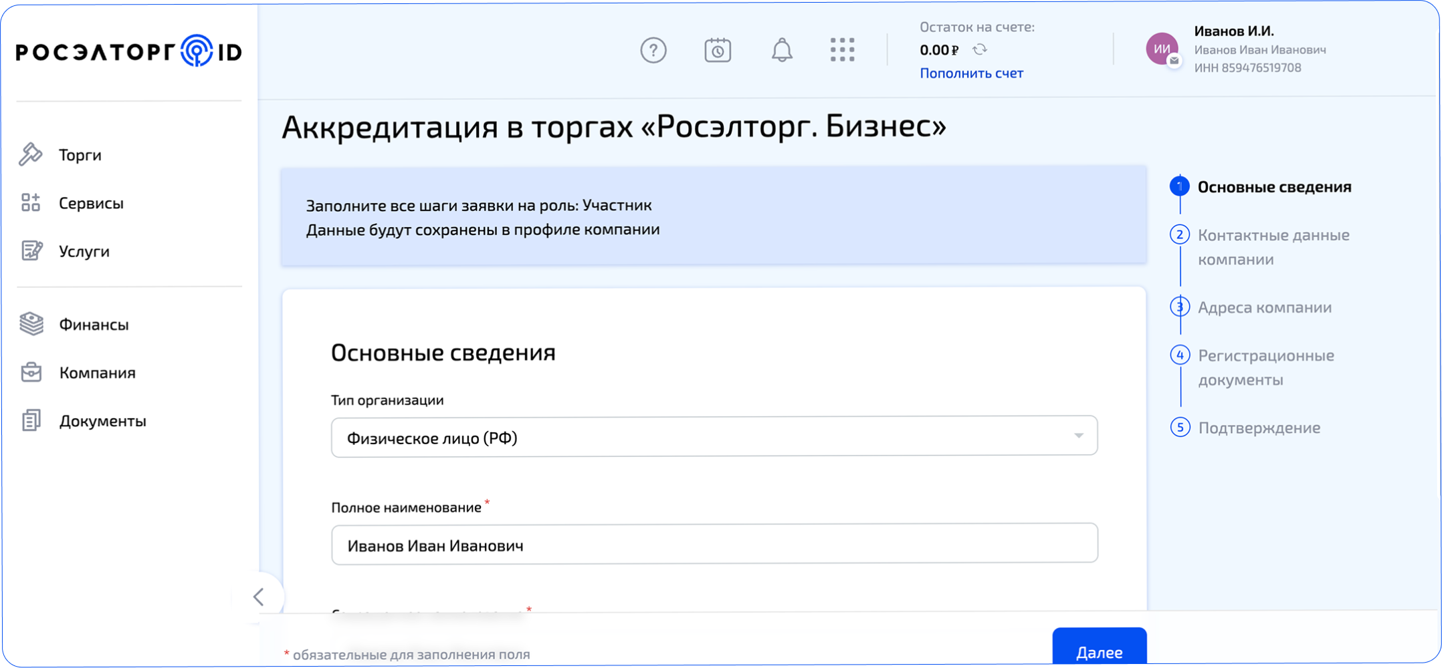Open the Компания section
Screen dimensions: 1442x668
98,373
